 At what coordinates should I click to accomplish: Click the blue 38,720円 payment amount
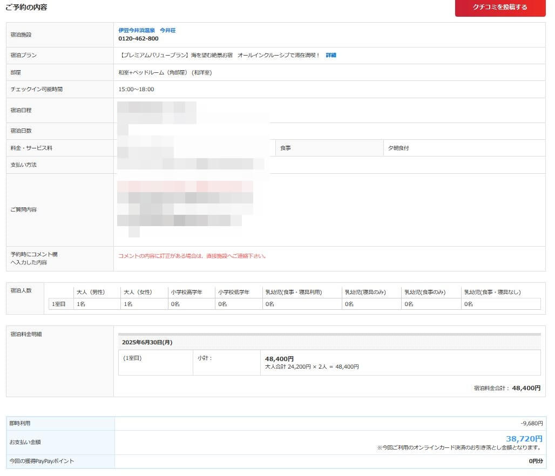(x=524, y=439)
